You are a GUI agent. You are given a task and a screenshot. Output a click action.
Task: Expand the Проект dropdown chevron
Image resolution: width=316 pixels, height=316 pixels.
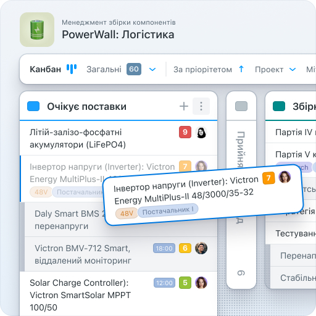[293, 70]
